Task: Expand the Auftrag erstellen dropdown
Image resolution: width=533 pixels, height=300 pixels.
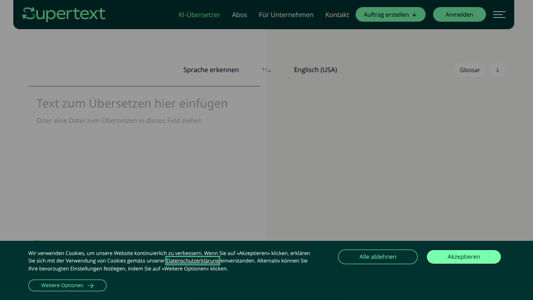Action: [391, 15]
